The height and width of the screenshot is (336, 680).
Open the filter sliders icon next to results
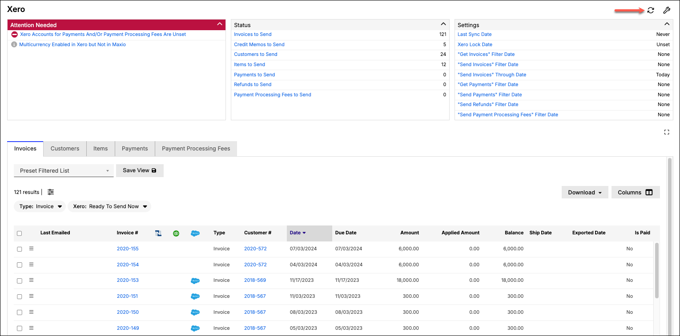click(51, 192)
